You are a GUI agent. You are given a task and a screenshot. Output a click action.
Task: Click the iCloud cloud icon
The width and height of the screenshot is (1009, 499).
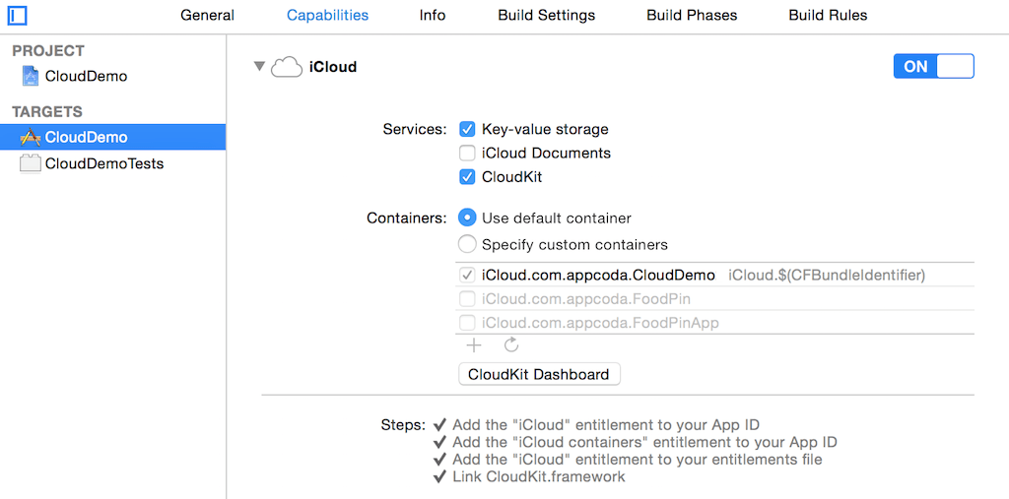point(286,67)
